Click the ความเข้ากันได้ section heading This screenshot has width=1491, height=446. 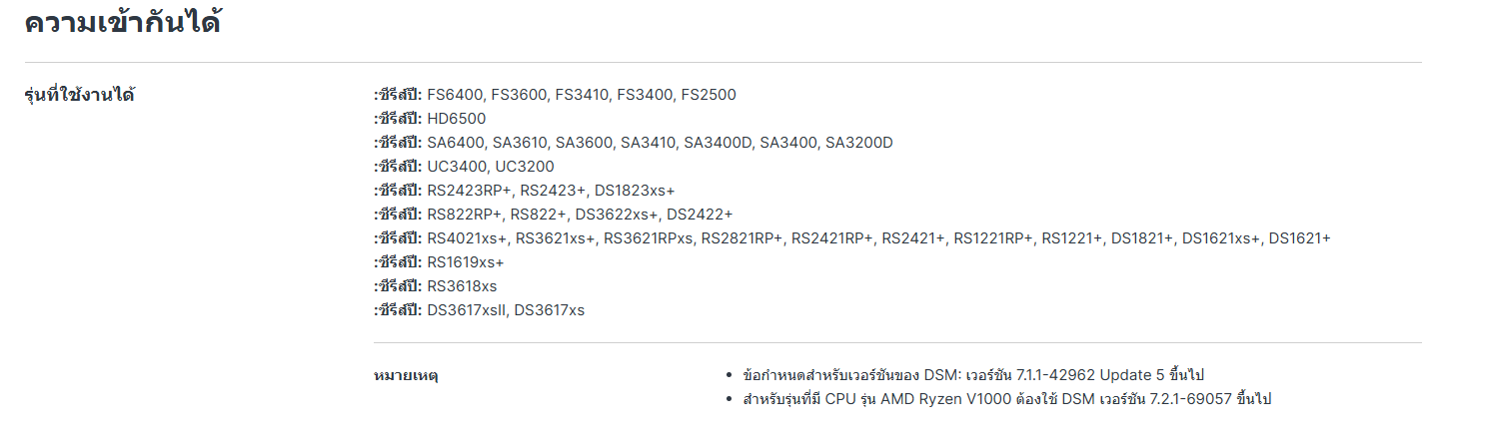(122, 23)
